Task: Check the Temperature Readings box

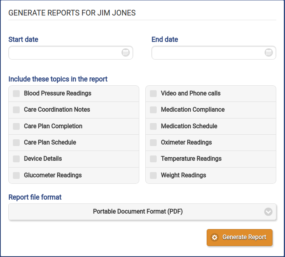Action: point(153,159)
